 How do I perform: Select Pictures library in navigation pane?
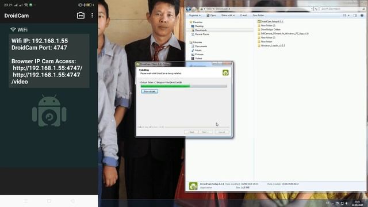tap(197, 54)
